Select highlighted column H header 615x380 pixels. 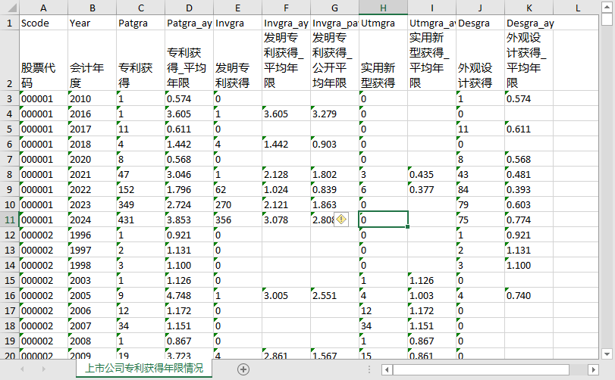click(x=383, y=8)
